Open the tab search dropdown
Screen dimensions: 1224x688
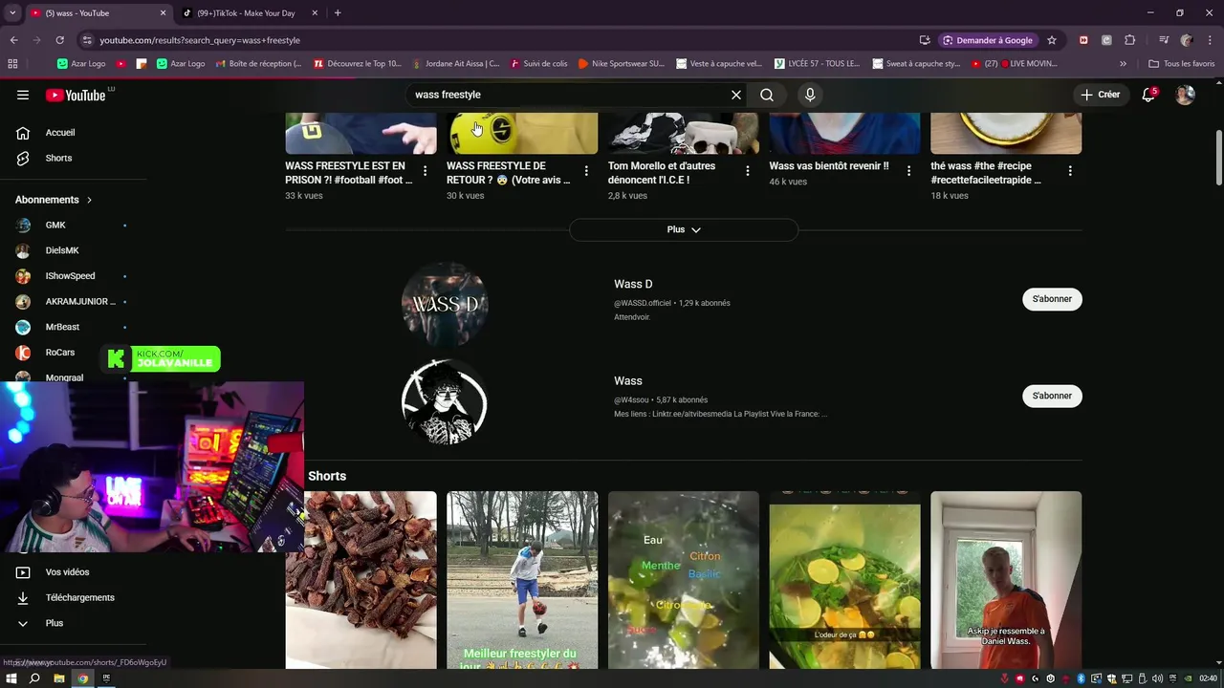coord(12,13)
